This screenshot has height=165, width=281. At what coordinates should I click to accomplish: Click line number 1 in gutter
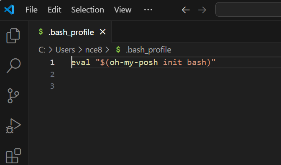[52, 62]
